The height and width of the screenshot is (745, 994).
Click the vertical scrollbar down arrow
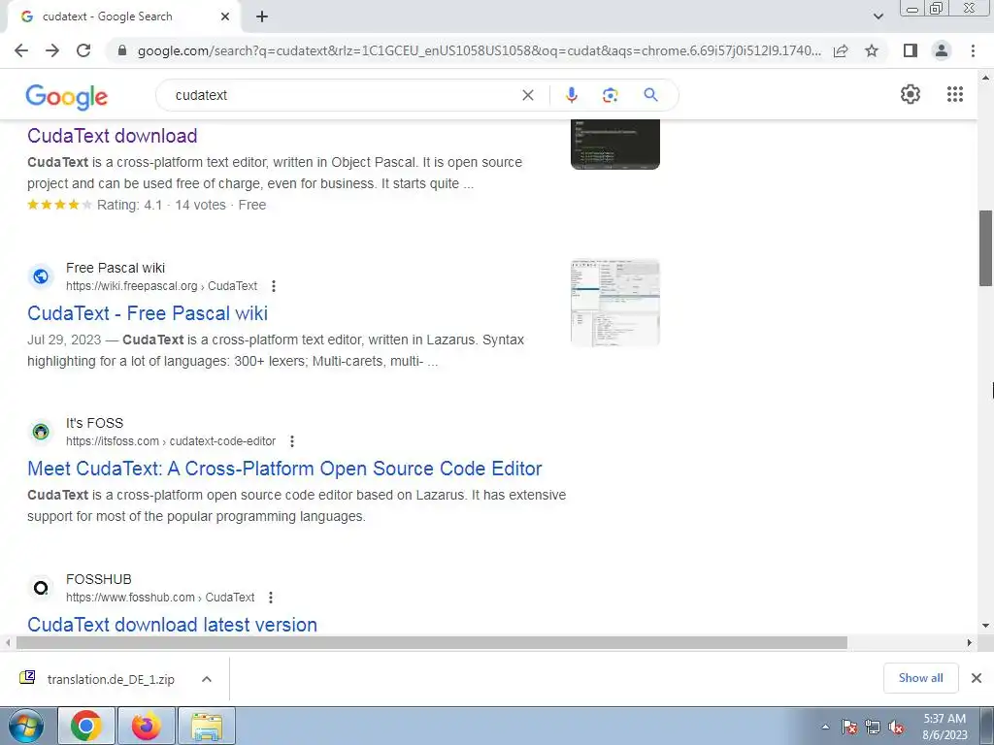point(986,626)
